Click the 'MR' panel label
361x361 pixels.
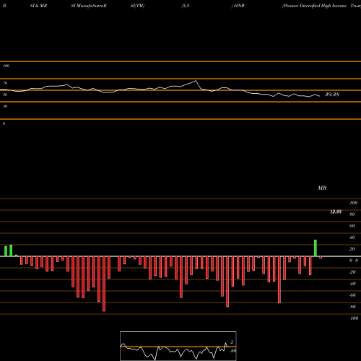point(322,188)
